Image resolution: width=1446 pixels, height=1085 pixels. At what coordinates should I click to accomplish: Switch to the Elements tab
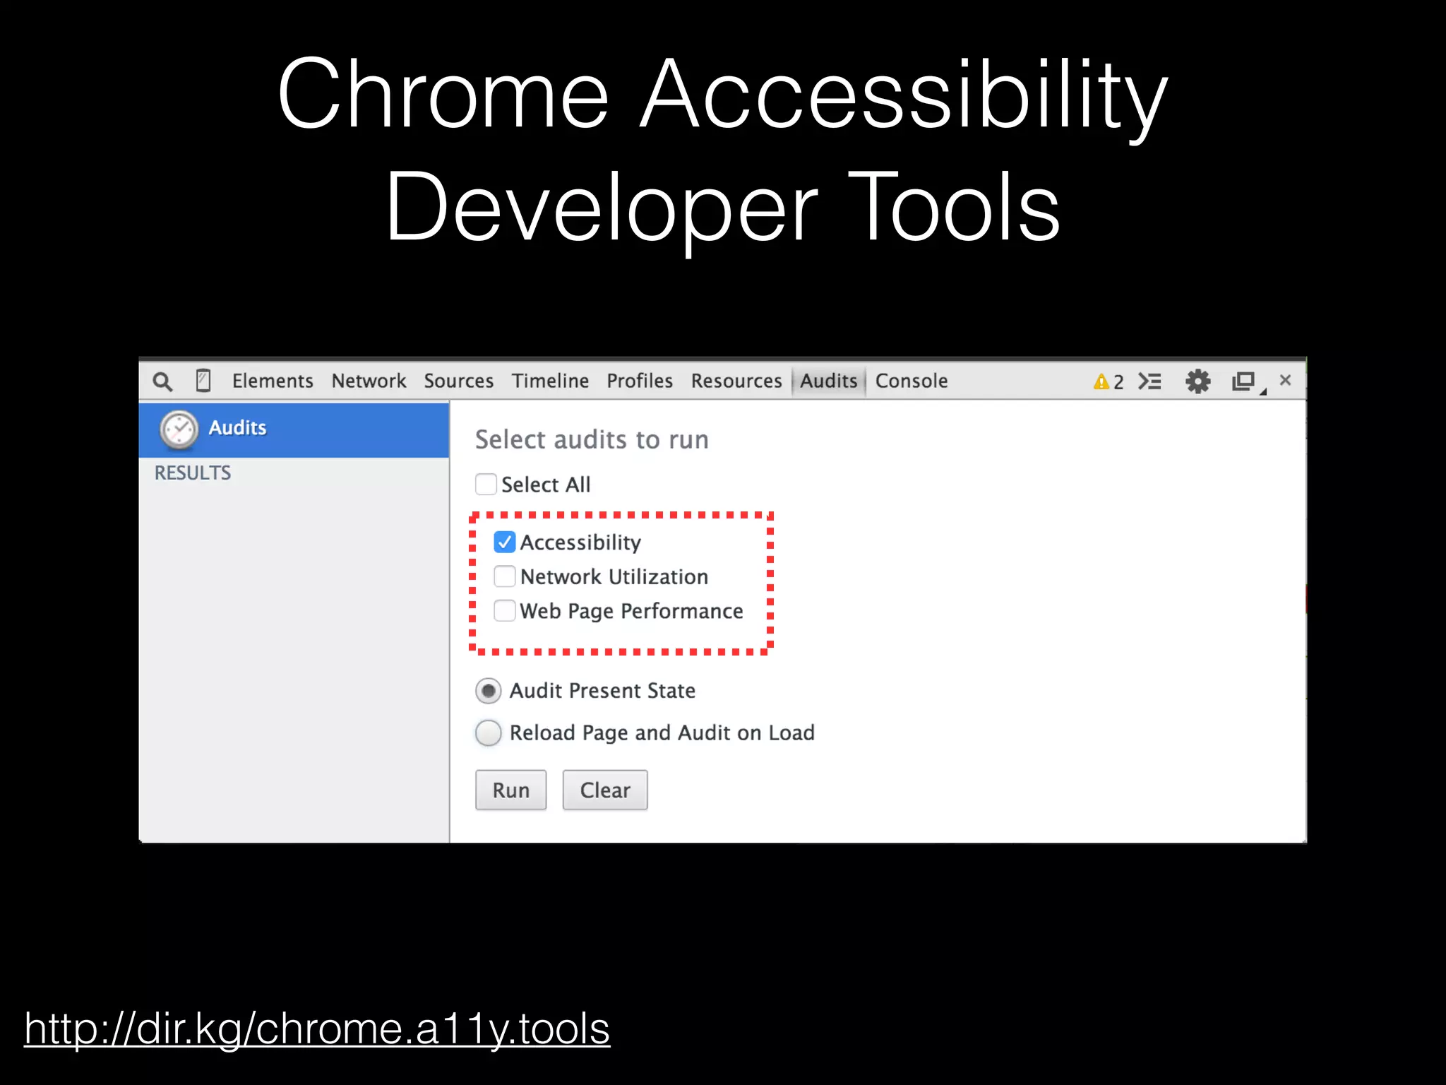coord(273,381)
